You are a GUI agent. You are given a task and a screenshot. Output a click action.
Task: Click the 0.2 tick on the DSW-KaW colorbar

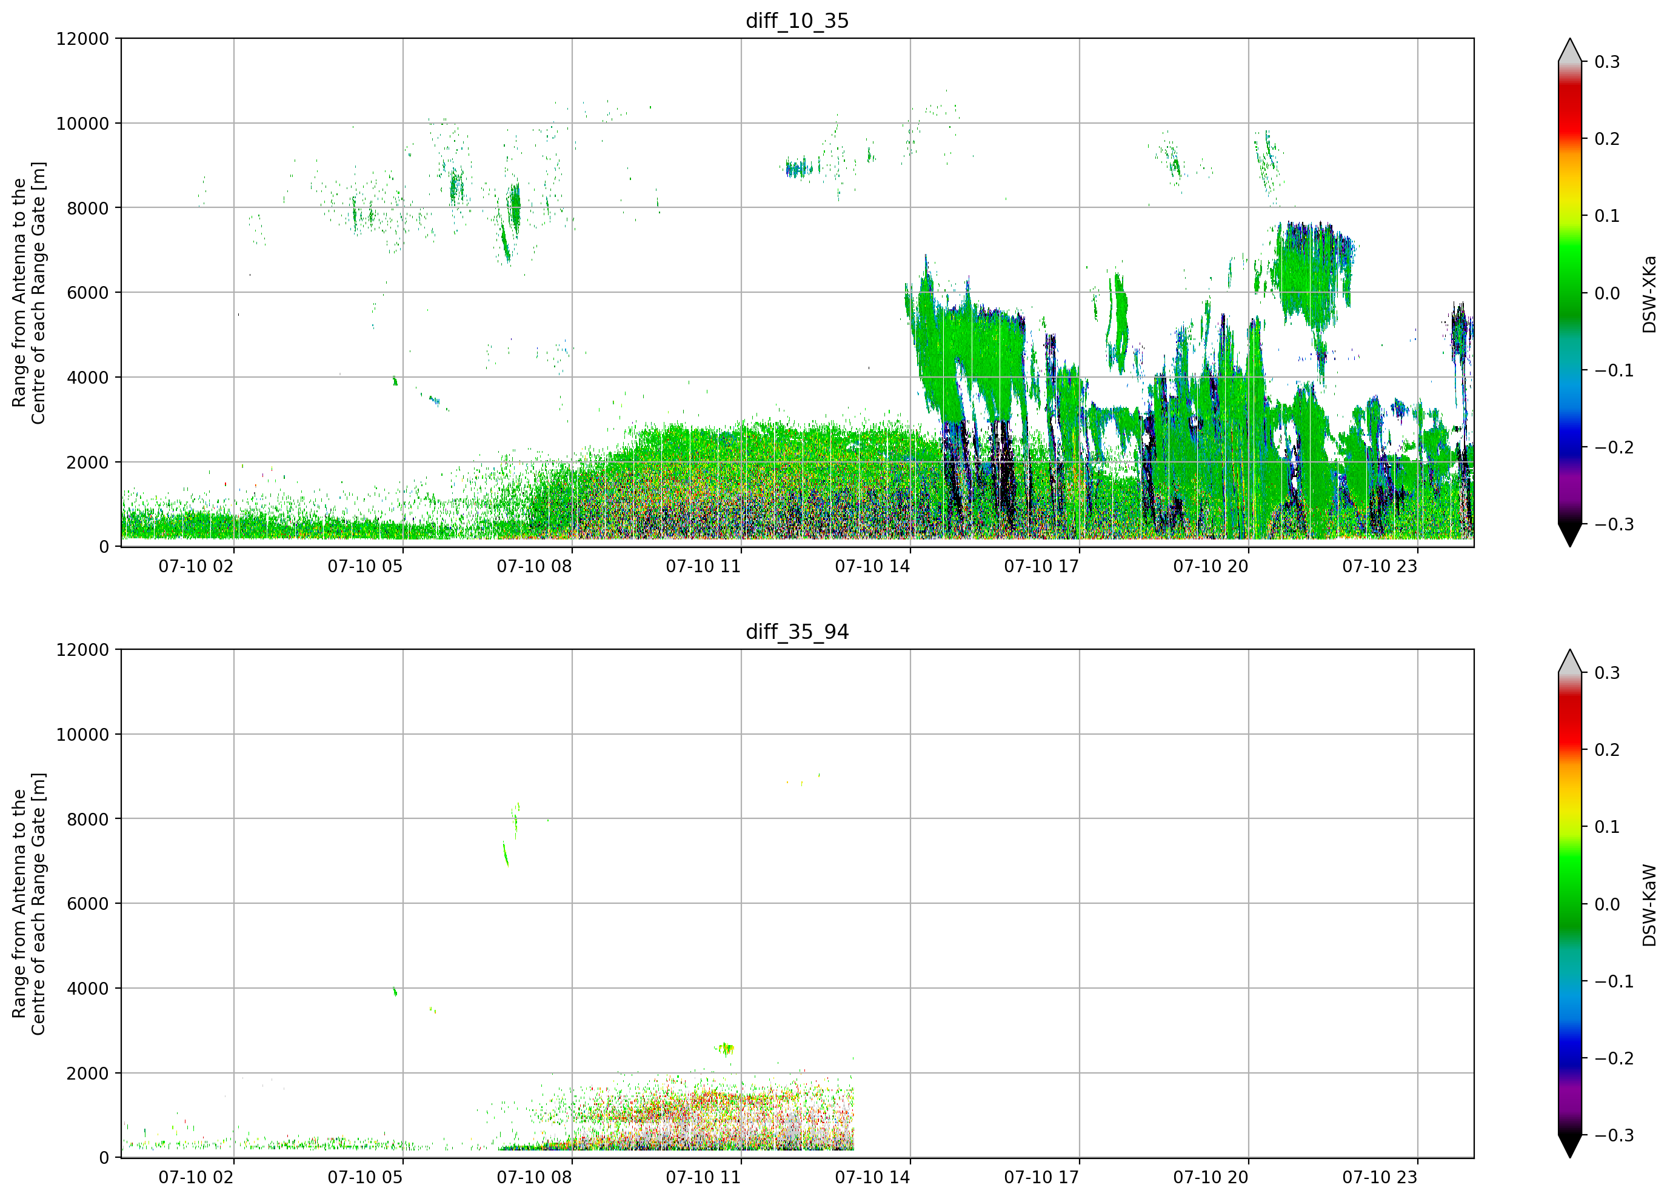point(1608,750)
